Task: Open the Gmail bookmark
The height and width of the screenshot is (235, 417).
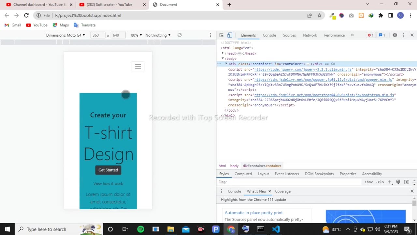Action: coord(13,25)
